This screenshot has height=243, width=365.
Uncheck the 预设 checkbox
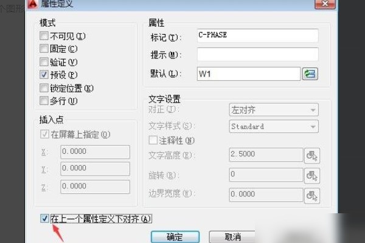click(44, 75)
